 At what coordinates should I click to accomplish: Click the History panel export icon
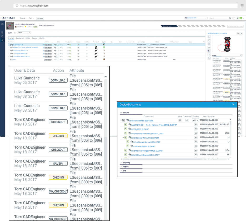pos(242,55)
